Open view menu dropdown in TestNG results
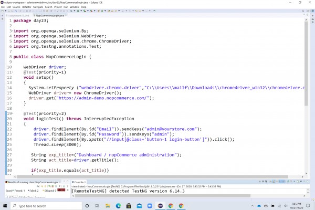 59,186
